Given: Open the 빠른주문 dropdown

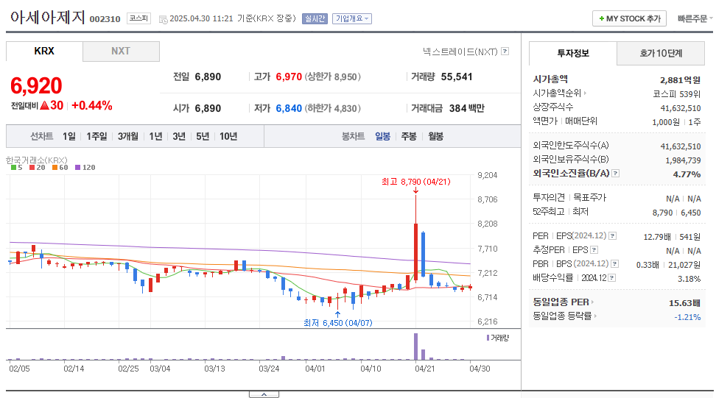Looking at the screenshot, I should pos(695,18).
